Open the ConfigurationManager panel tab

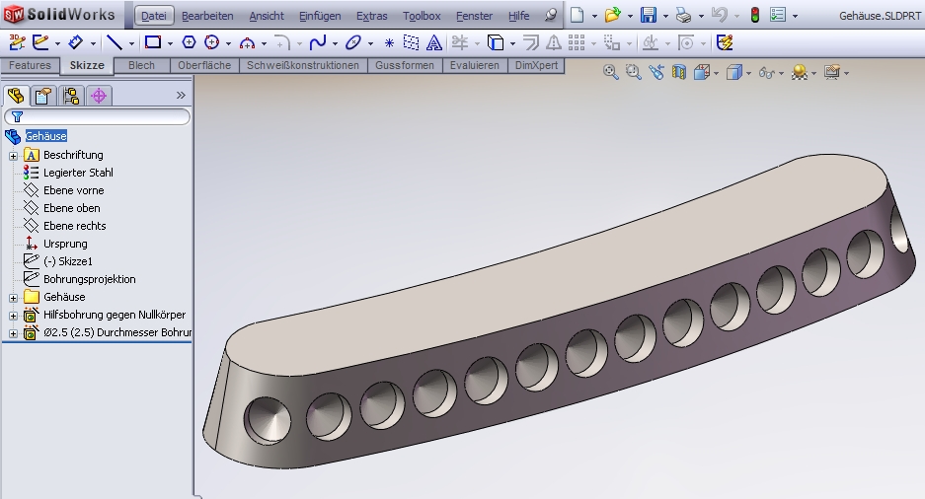click(x=70, y=96)
